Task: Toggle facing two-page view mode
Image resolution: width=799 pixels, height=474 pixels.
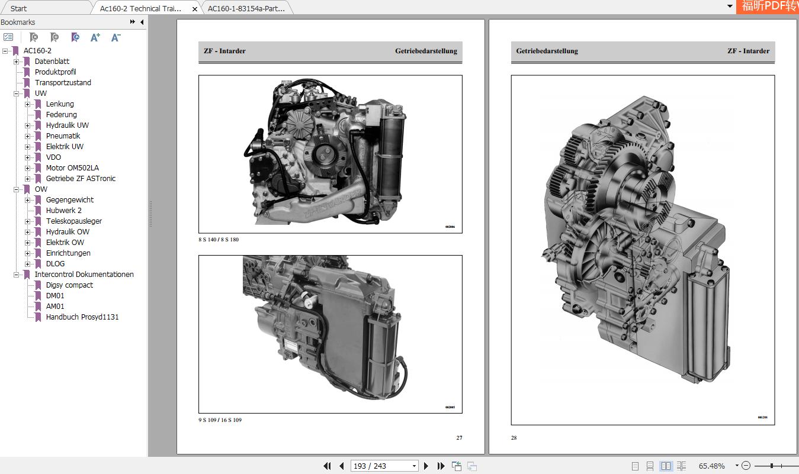Action: tap(666, 466)
